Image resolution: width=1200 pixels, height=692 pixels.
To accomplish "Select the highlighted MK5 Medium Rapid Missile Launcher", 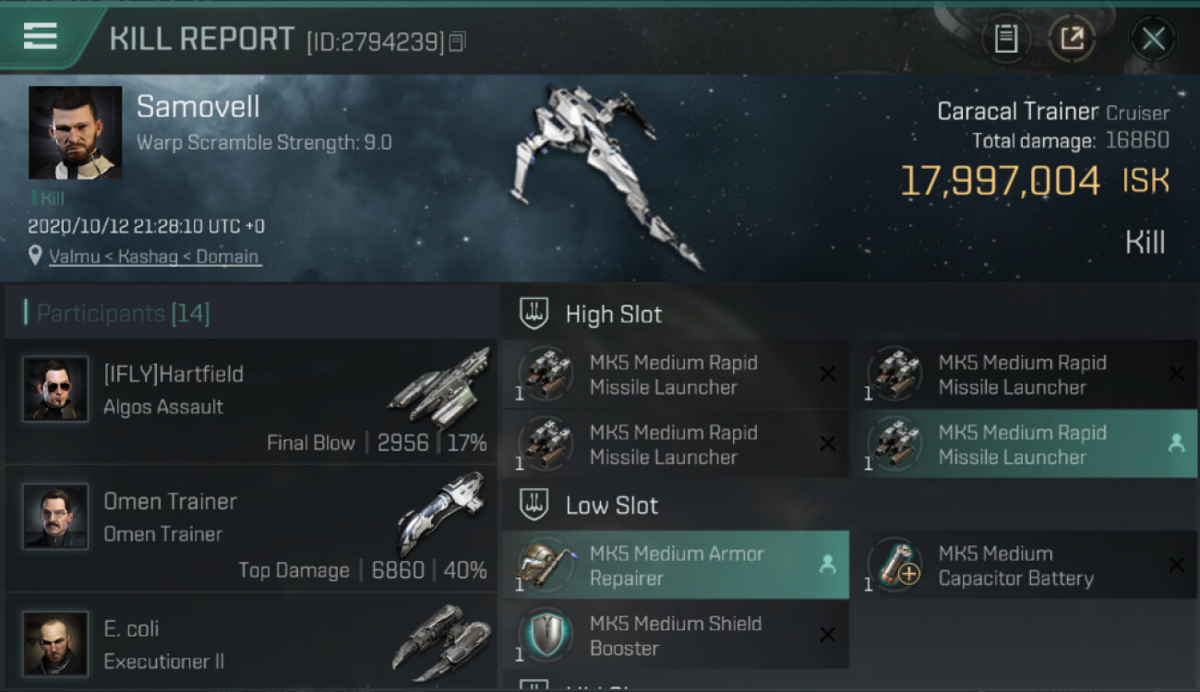I will click(1025, 444).
